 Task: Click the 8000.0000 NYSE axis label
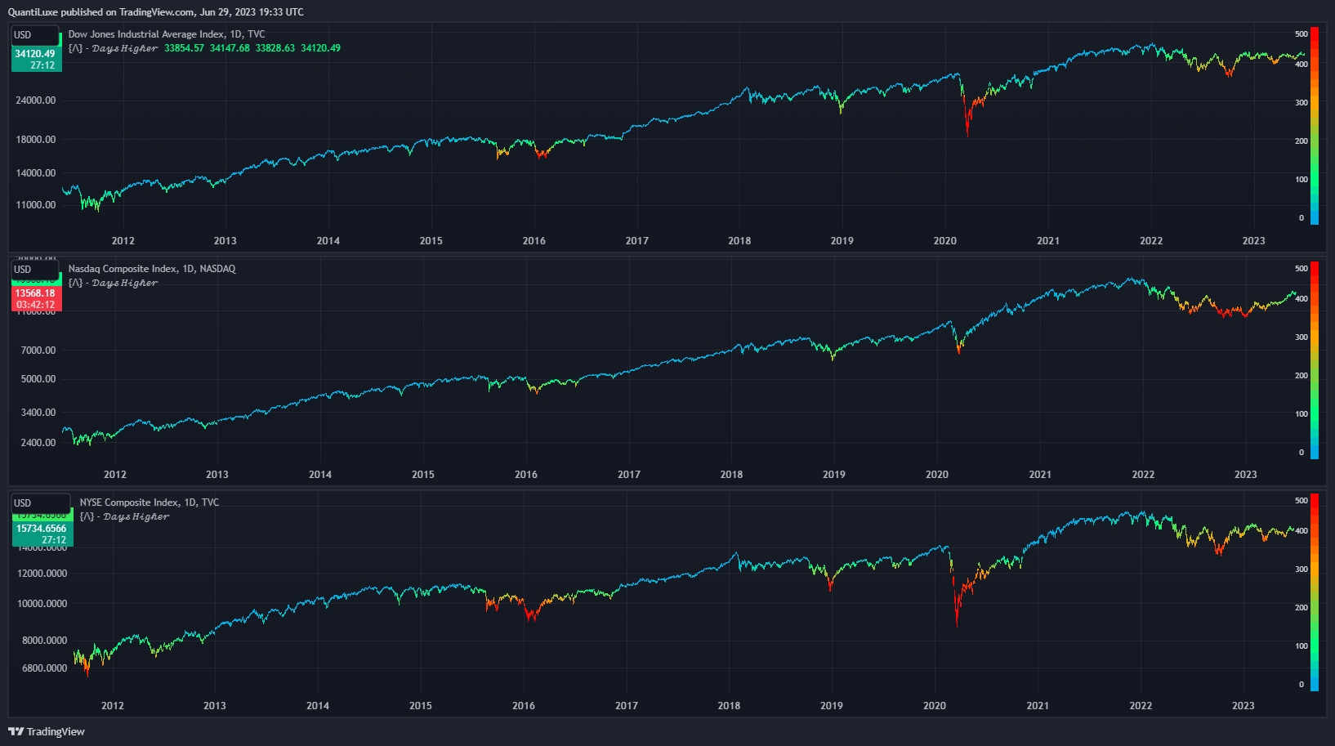pos(44,641)
